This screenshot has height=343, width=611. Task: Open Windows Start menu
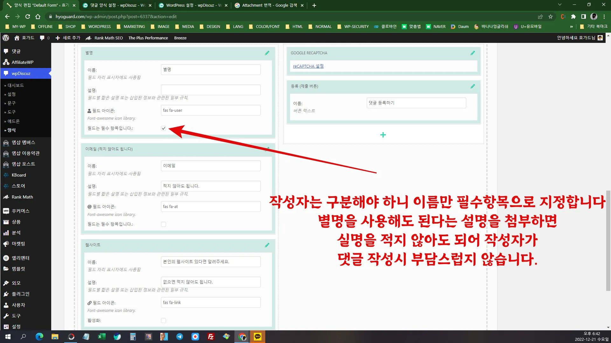(8, 337)
